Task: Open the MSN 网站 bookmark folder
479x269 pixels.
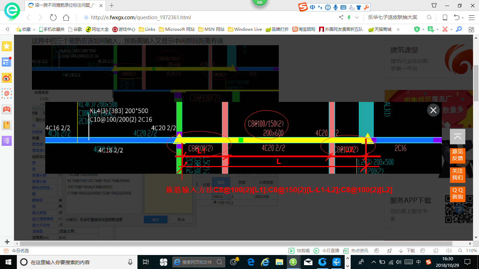Action: [211, 29]
